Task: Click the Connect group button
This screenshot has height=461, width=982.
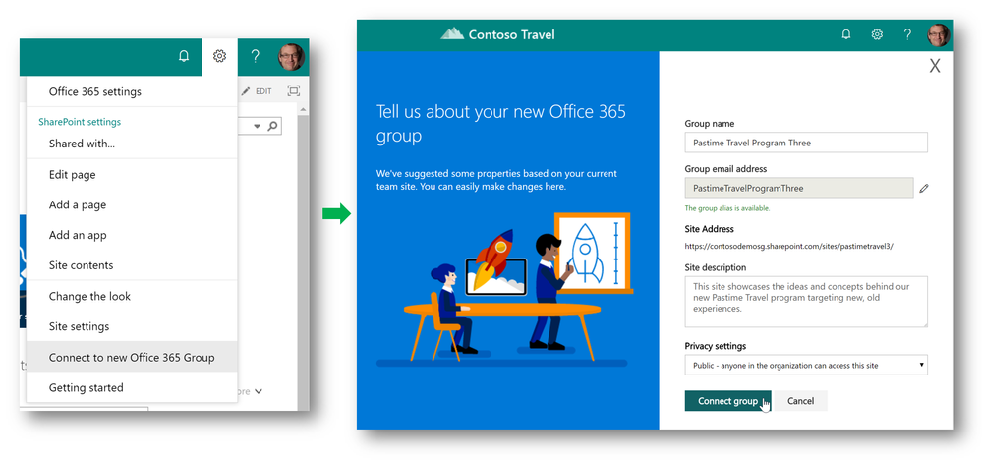Action: pyautogui.click(x=727, y=401)
